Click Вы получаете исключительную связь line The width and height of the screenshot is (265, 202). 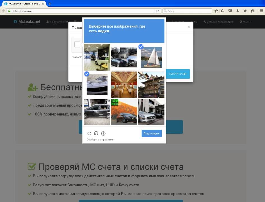coord(118,194)
